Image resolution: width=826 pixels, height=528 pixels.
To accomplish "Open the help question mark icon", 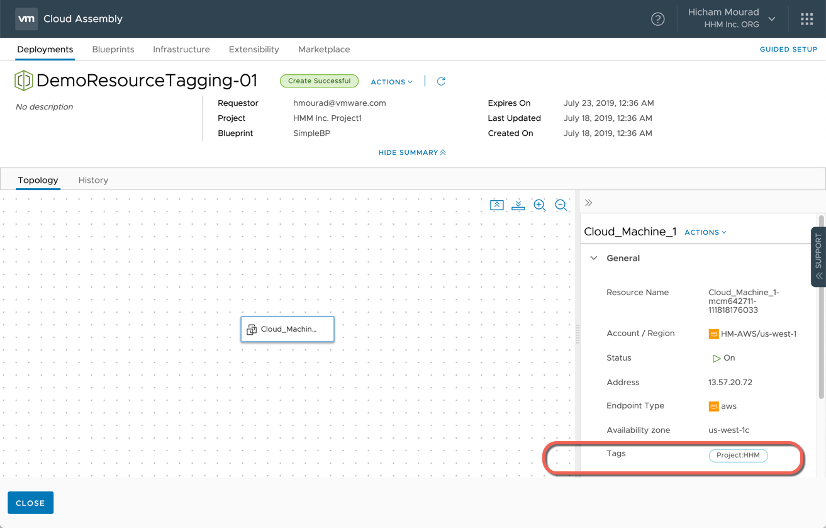I will [657, 19].
